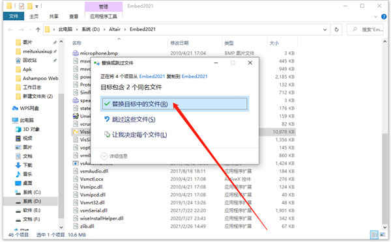Switch to large icons view in status bar

click(x=383, y=235)
